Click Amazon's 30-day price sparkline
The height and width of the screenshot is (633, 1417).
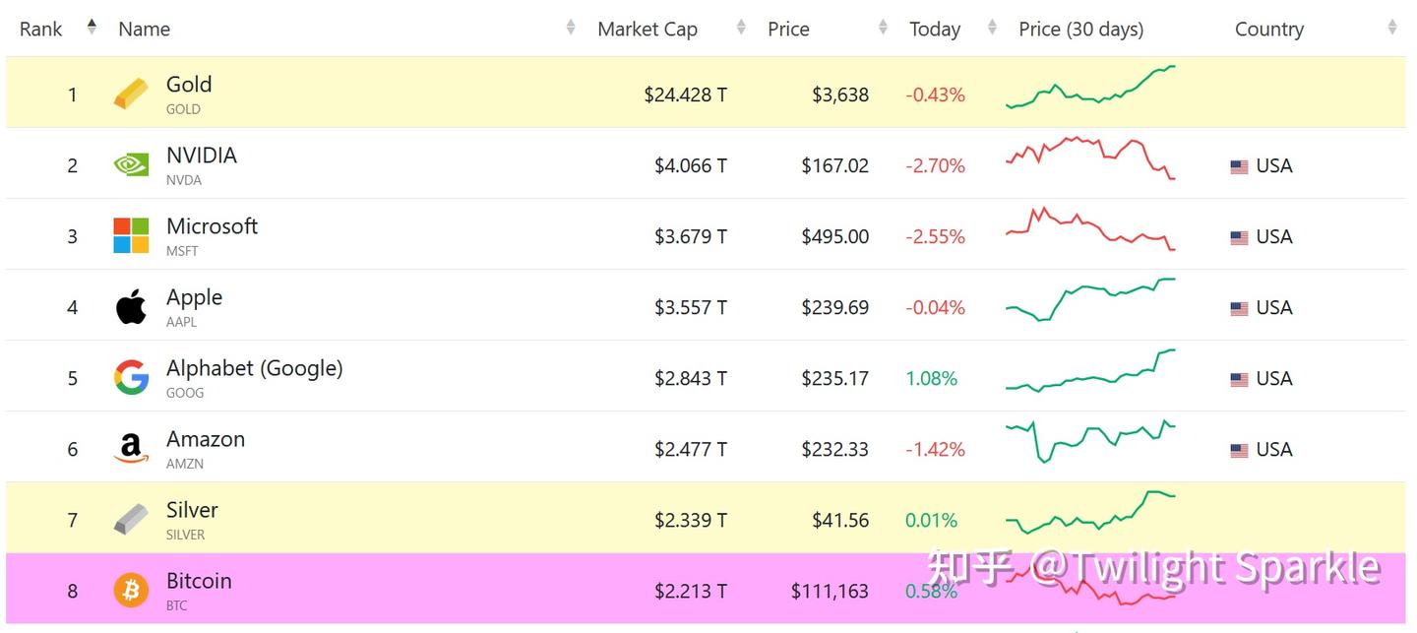(1090, 441)
